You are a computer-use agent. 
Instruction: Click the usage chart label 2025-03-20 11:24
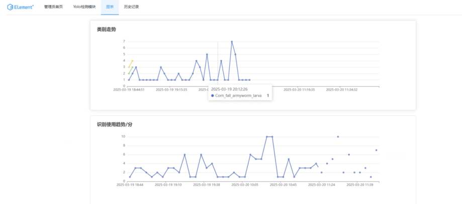pos(321,185)
